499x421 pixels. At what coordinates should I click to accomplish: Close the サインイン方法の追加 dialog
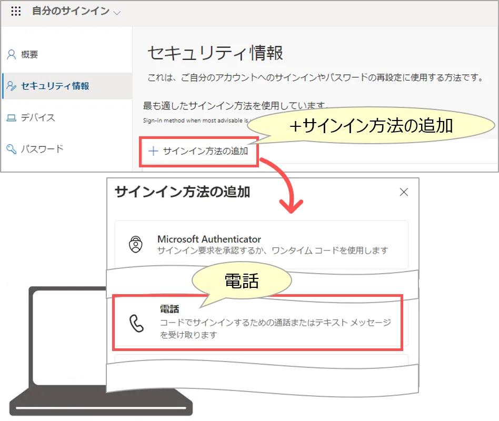pos(404,192)
